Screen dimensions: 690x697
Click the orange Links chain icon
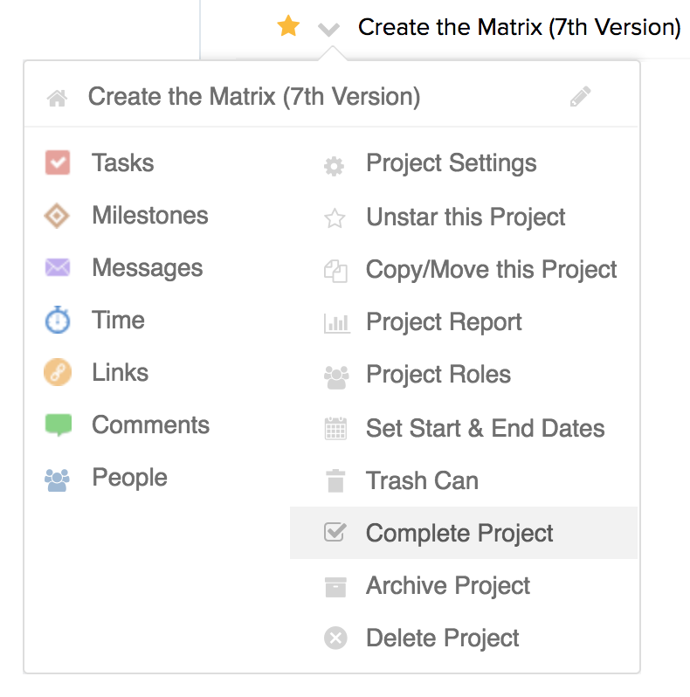58,373
